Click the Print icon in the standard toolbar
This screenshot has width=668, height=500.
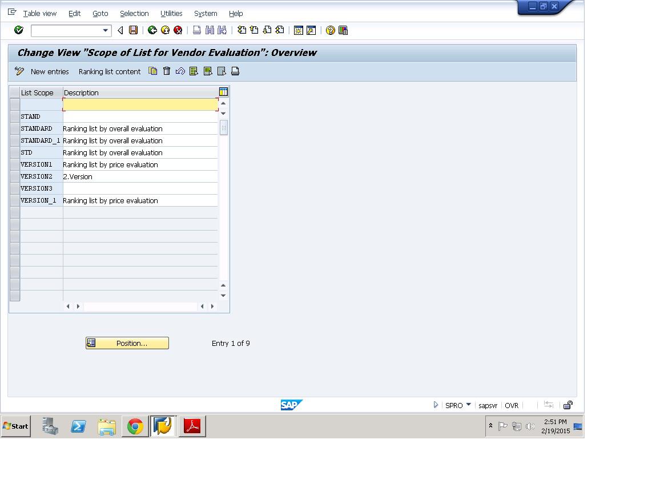click(x=196, y=30)
